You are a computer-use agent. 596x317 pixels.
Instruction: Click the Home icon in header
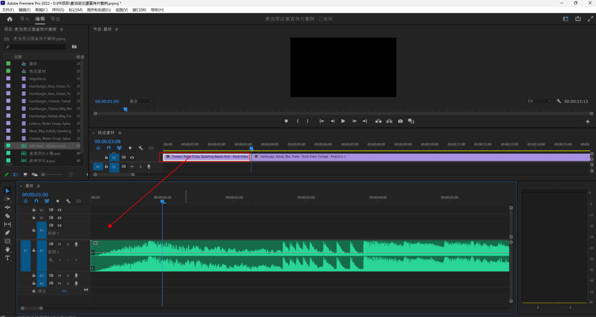[9, 19]
